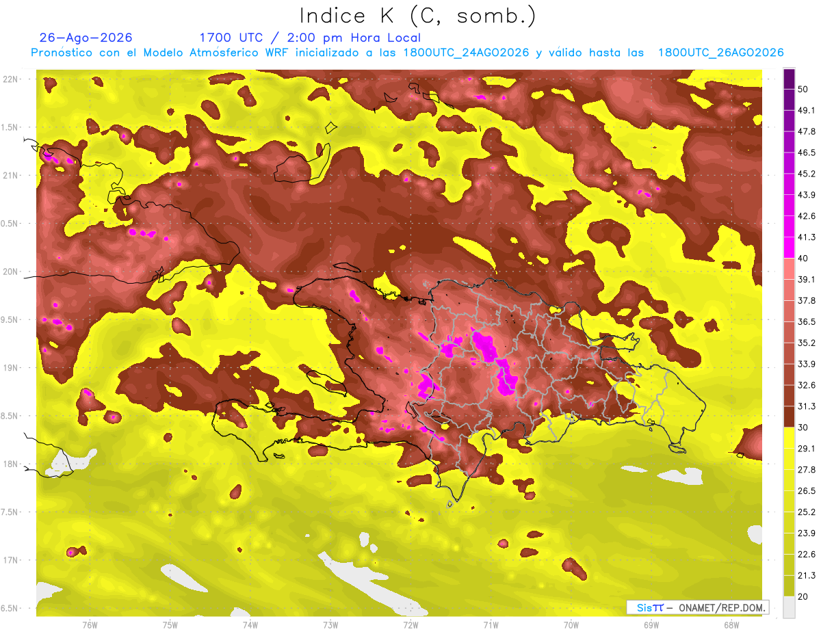
Task: Click the '21N' latitude label
Action: [12, 175]
